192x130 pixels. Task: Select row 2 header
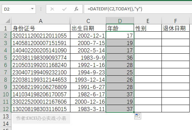[x=5, y=35]
